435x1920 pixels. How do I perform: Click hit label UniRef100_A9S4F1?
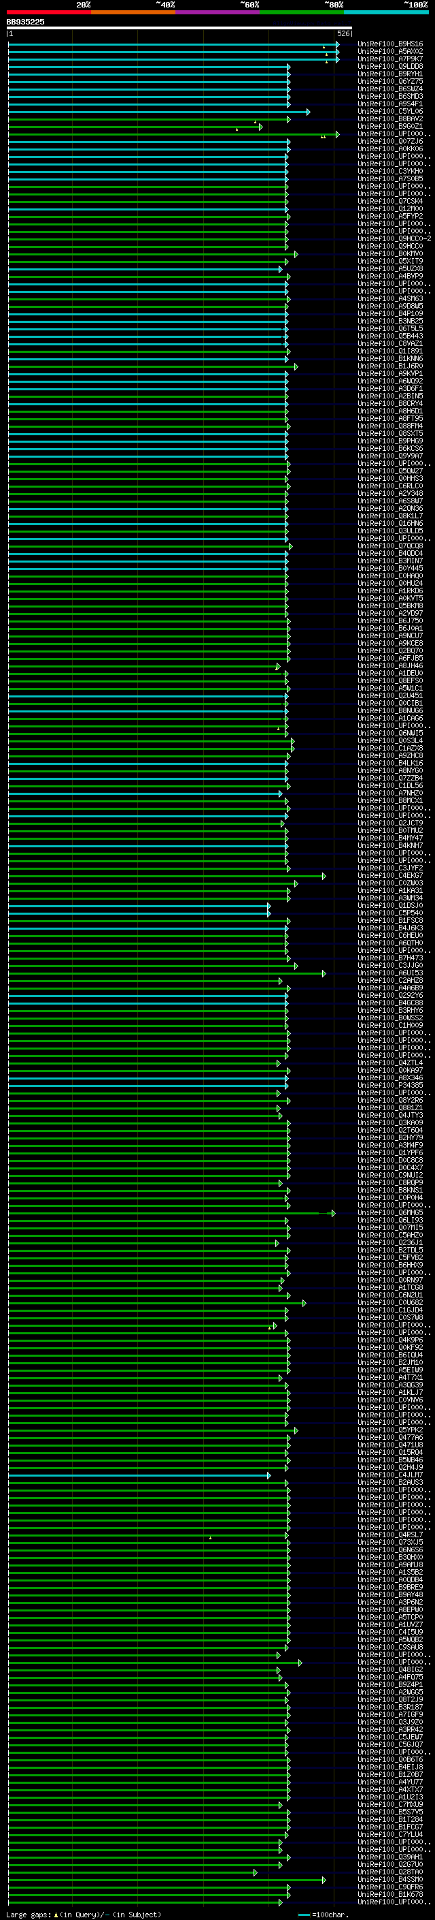pos(390,104)
